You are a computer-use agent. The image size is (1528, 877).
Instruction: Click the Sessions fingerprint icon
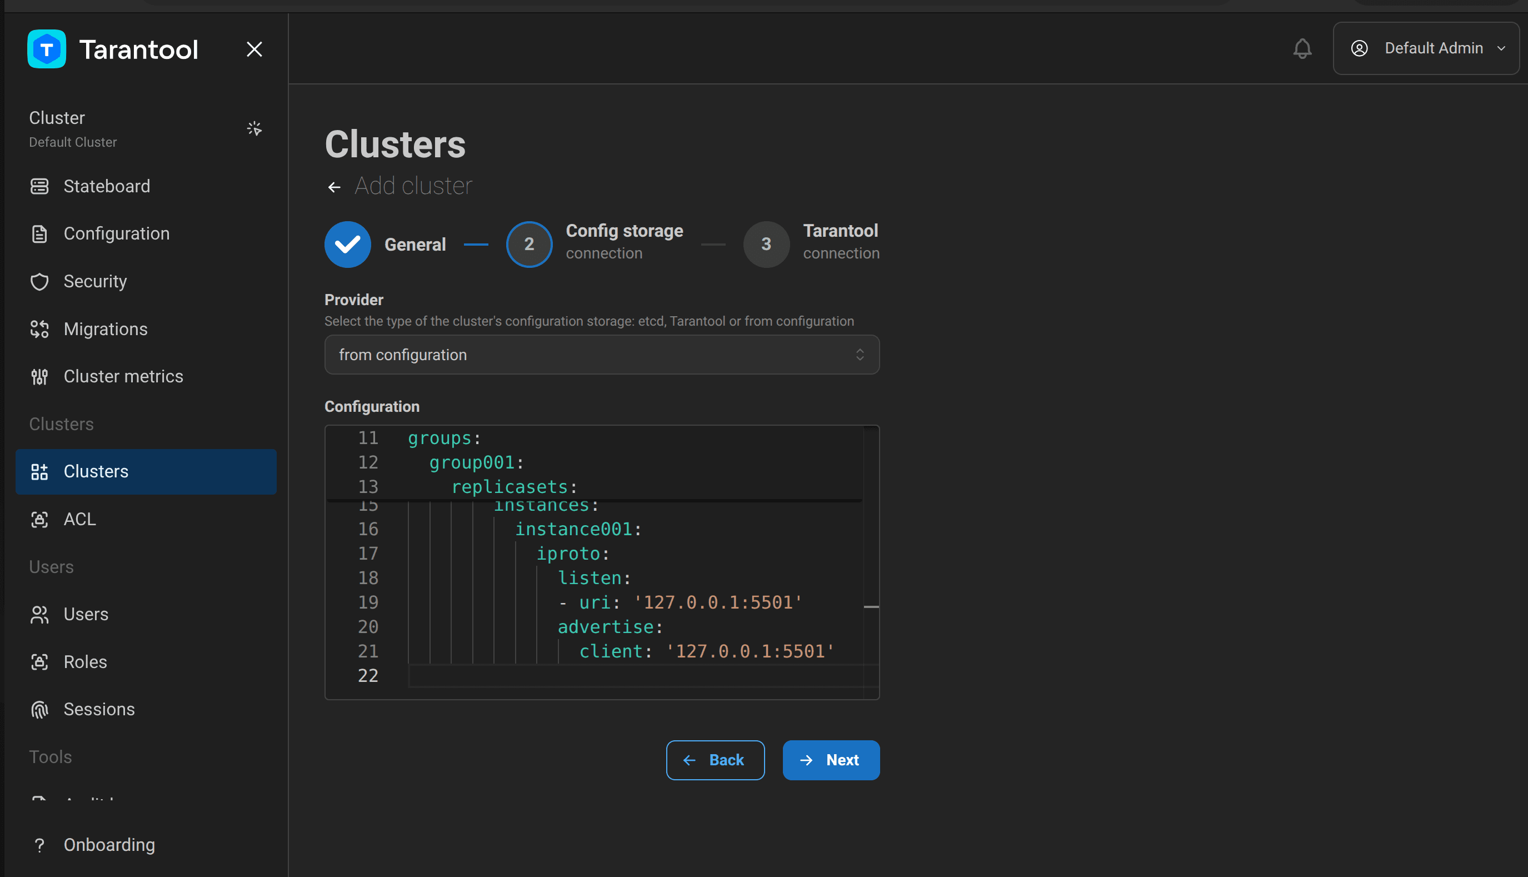[x=40, y=710]
